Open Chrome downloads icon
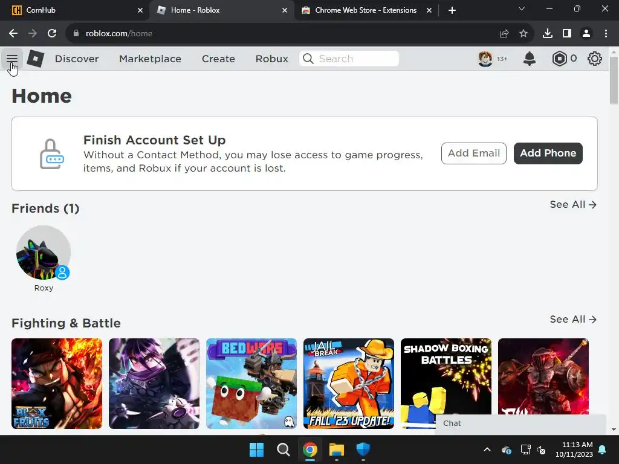Viewport: 619px width, 464px height. 548,34
